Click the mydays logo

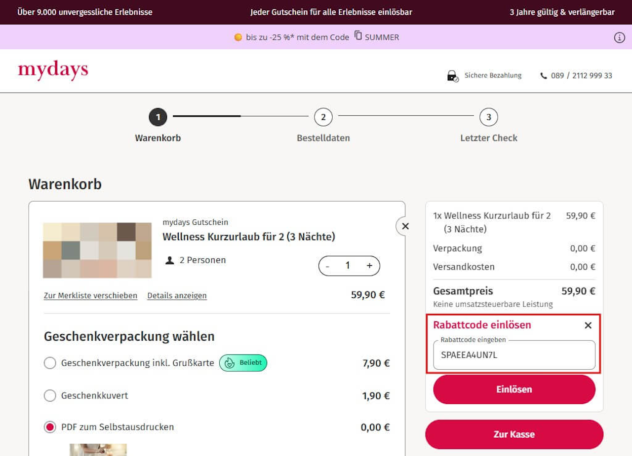pos(53,70)
